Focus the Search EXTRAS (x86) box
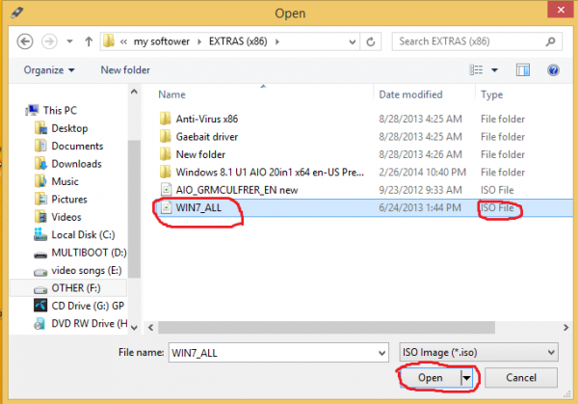Image resolution: width=578 pixels, height=404 pixels. tap(477, 41)
